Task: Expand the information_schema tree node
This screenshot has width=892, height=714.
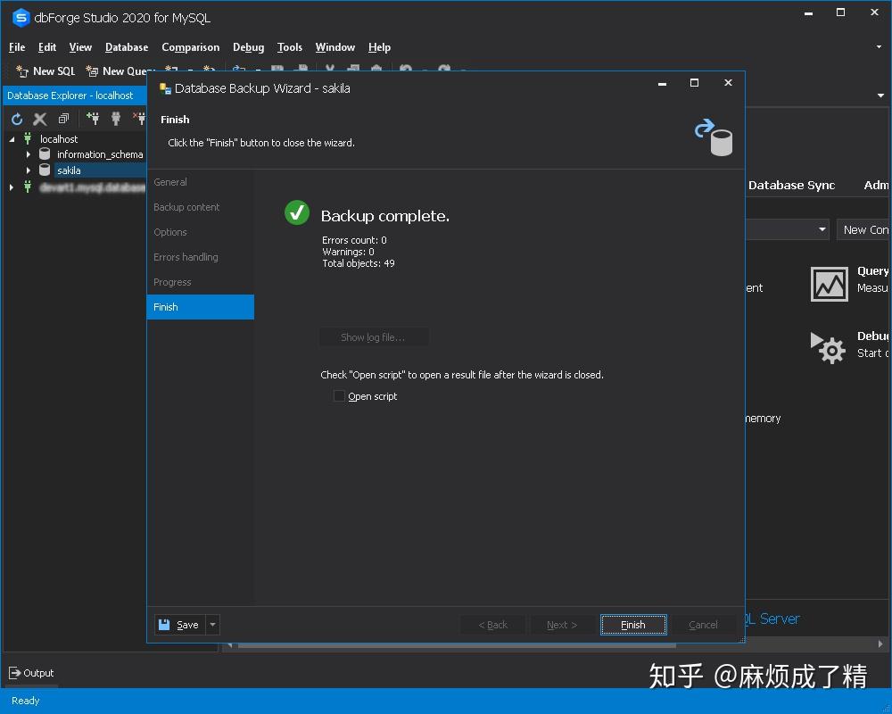Action: [x=28, y=154]
